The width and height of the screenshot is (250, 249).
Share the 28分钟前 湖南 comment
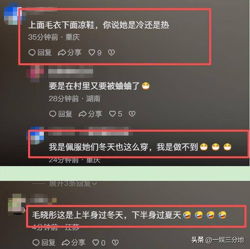point(90,114)
